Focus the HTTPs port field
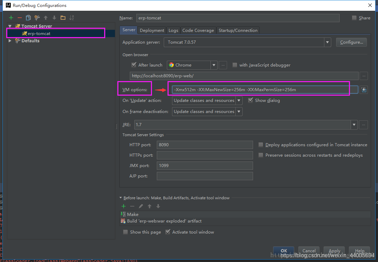 (x=205, y=155)
